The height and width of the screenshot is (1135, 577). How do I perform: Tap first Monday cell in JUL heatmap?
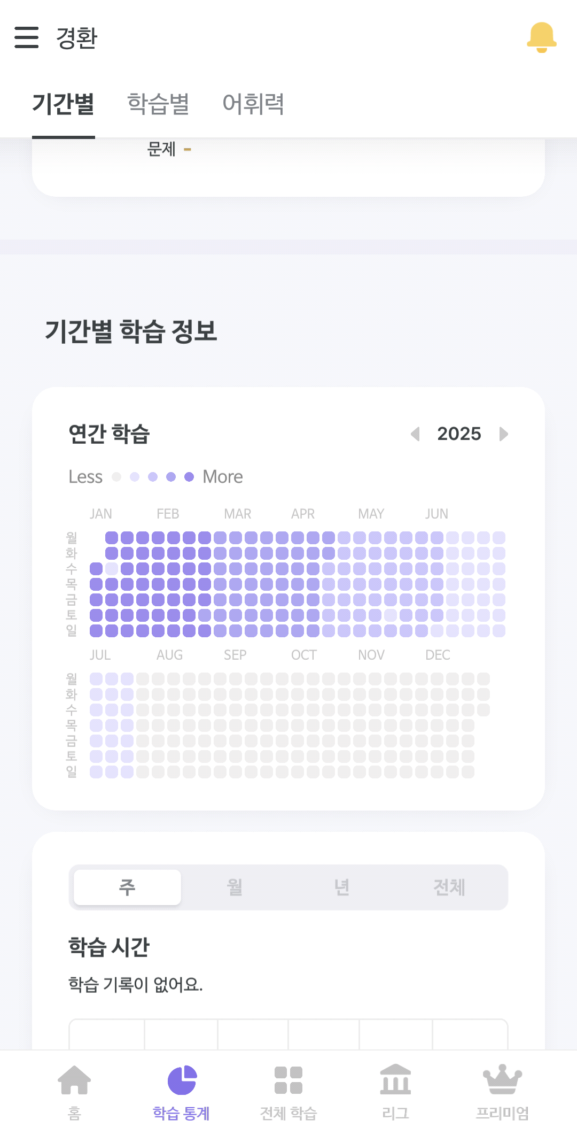point(96,679)
